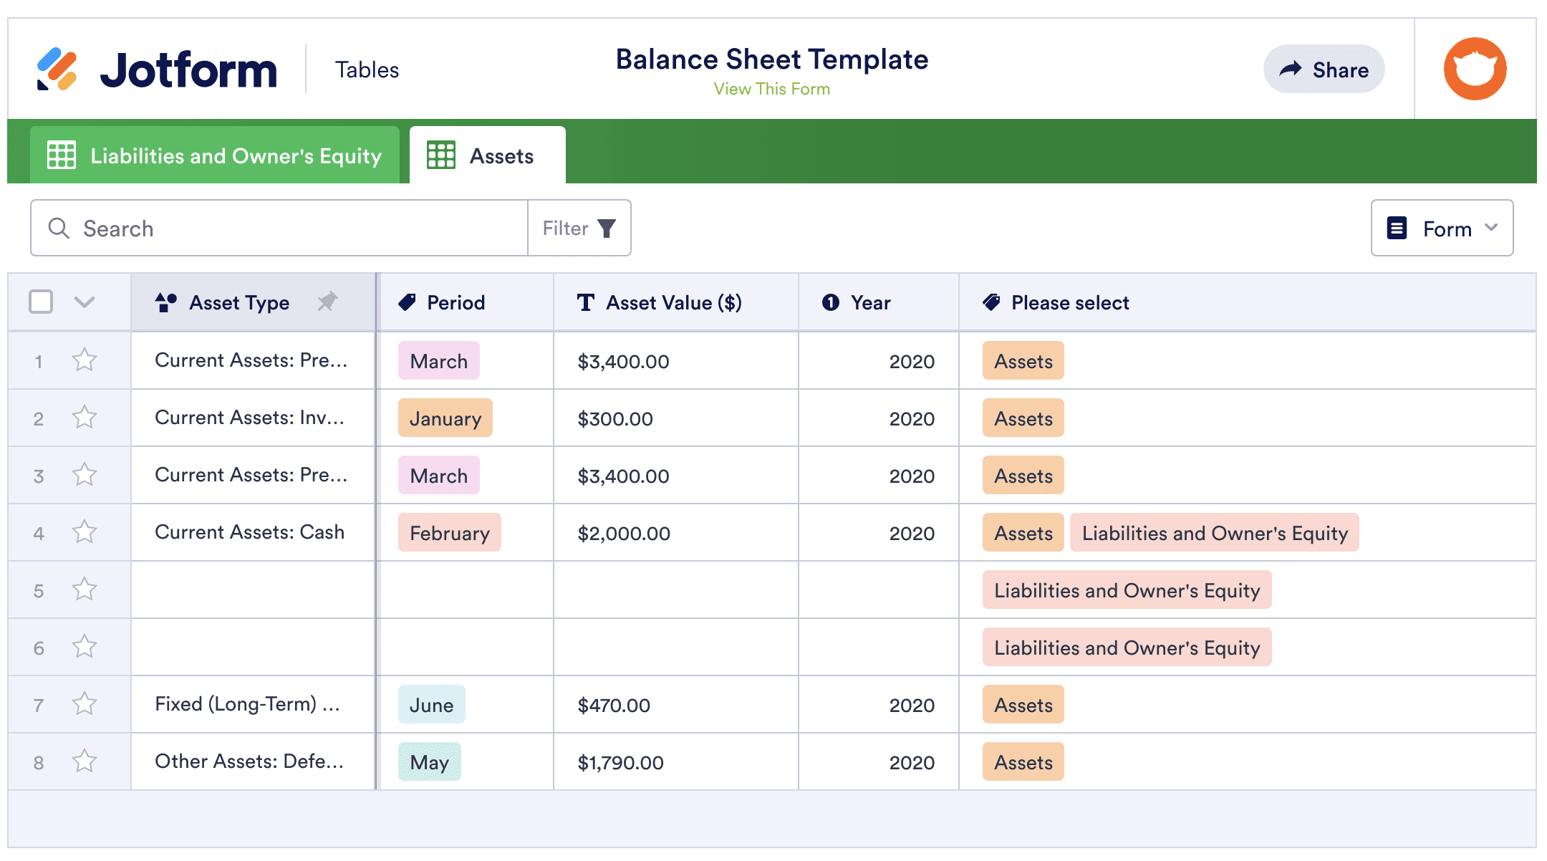
Task: Click the Asset Value text type icon
Action: (586, 302)
